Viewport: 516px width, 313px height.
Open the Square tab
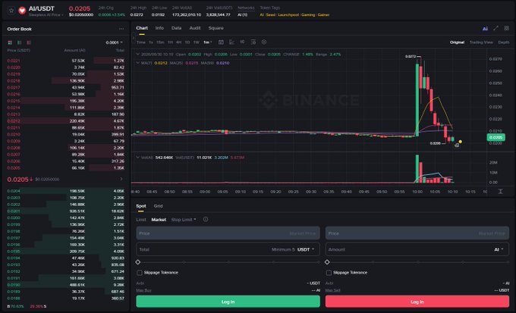point(216,28)
